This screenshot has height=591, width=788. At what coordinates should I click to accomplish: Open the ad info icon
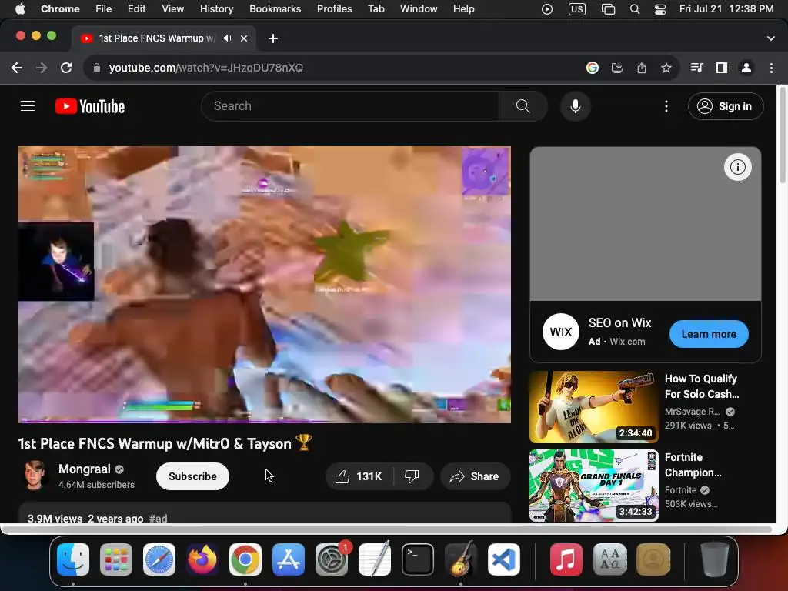(737, 167)
